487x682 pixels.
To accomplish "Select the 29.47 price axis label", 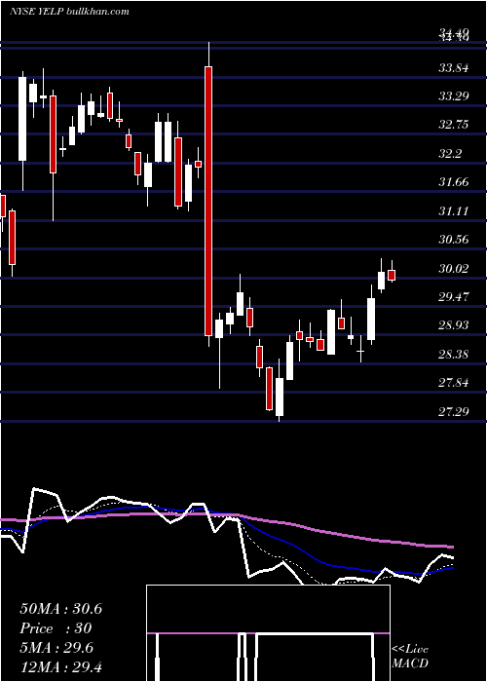I will [454, 296].
